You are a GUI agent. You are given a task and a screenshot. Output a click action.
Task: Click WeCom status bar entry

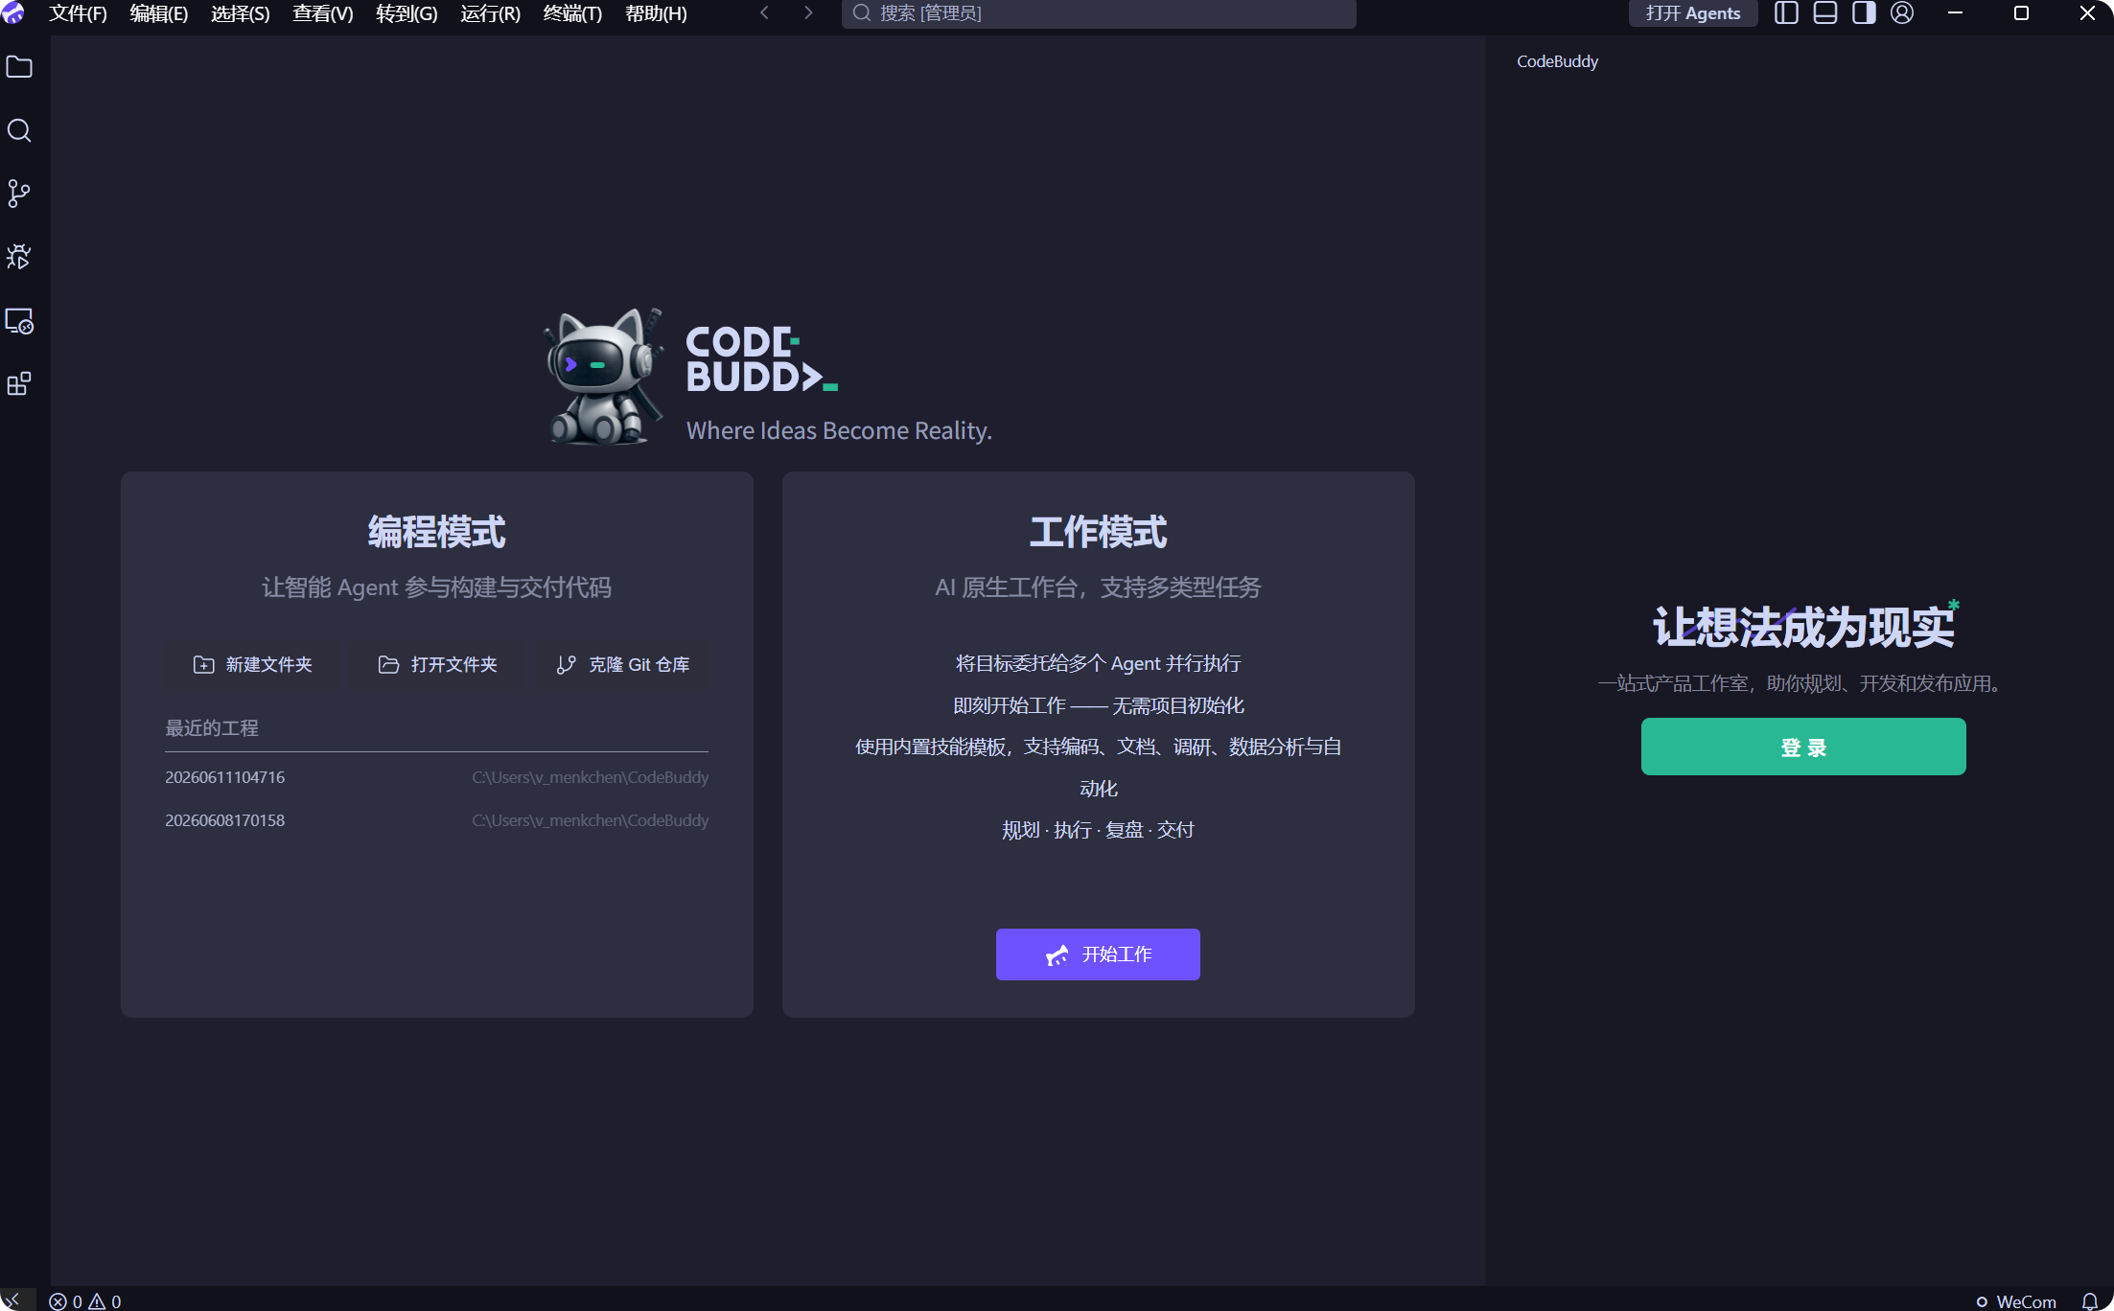pyautogui.click(x=2016, y=1301)
